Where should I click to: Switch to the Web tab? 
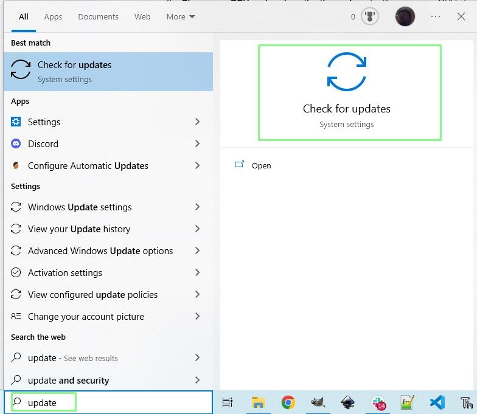pyautogui.click(x=142, y=17)
